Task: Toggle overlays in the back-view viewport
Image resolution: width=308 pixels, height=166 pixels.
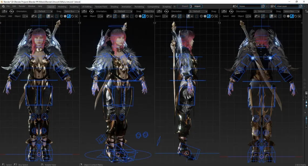Action: [271, 16]
